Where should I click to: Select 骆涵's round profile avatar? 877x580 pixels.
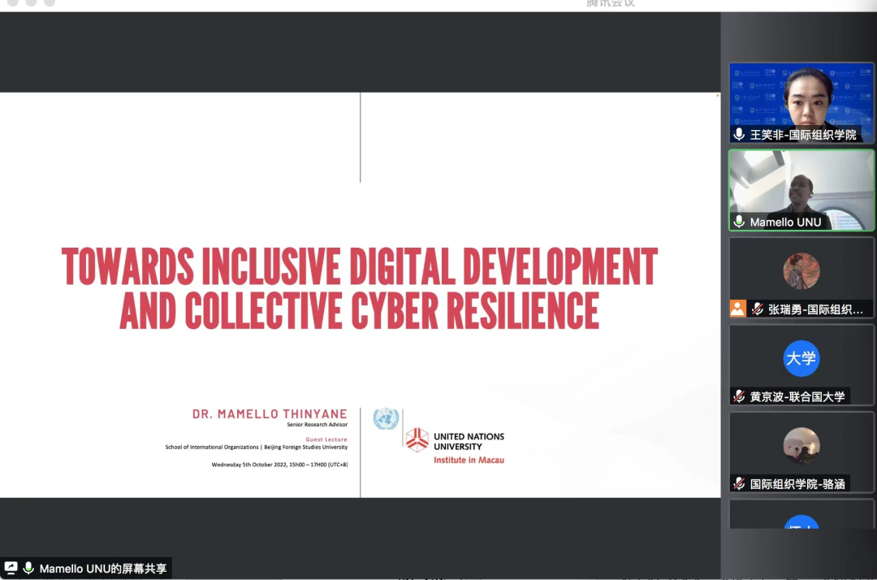click(801, 445)
